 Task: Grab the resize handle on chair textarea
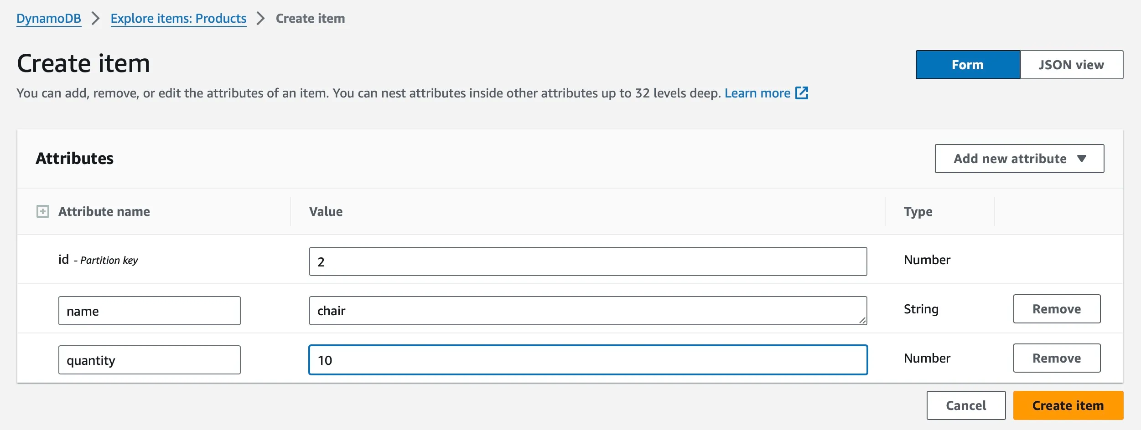pos(862,320)
